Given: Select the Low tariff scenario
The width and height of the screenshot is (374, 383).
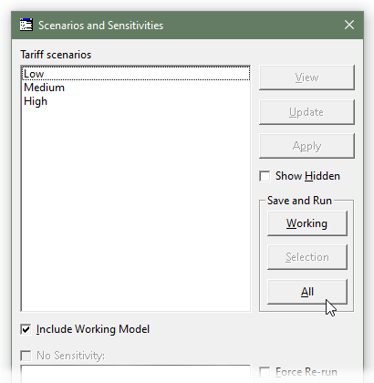Looking at the screenshot, I should pyautogui.click(x=136, y=74).
